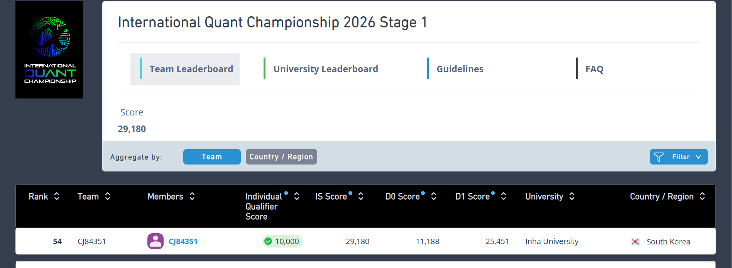Click the CJ84351 member avatar icon
The width and height of the screenshot is (732, 268).
(156, 241)
